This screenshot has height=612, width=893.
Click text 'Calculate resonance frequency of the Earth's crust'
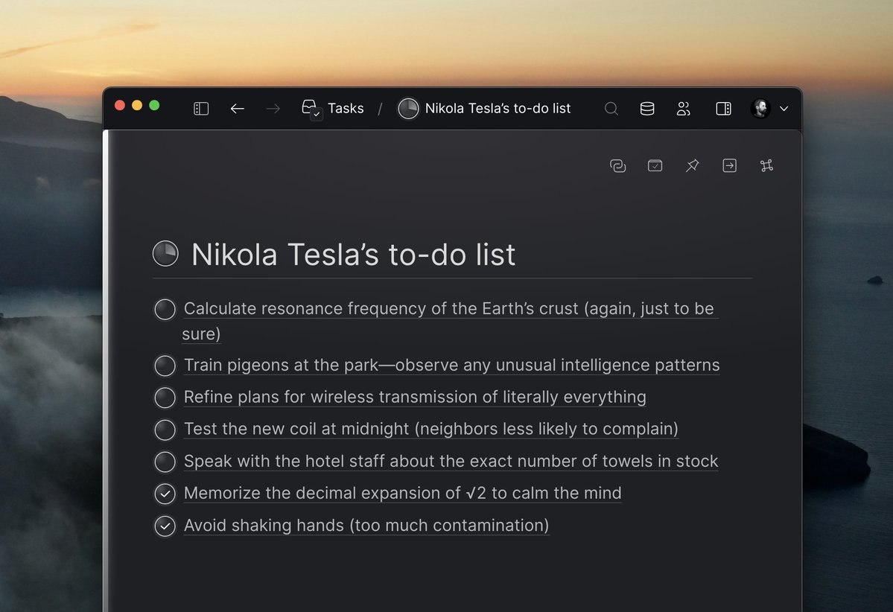[381, 308]
